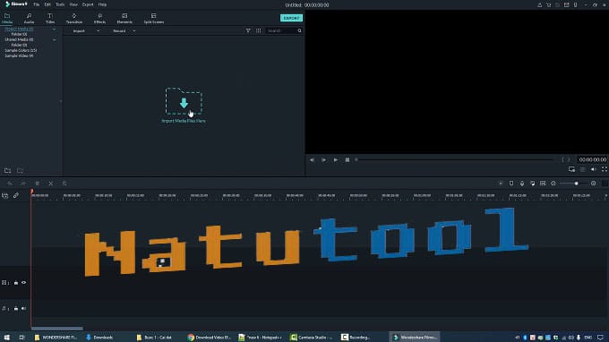Zoom in the timeline with plus icon
This screenshot has height=342, width=609.
point(594,184)
